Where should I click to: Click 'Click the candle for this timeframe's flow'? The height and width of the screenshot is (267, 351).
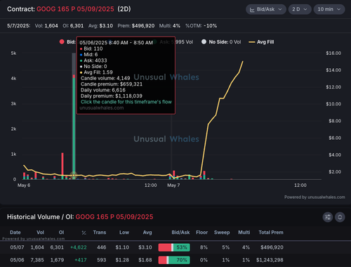point(126,102)
